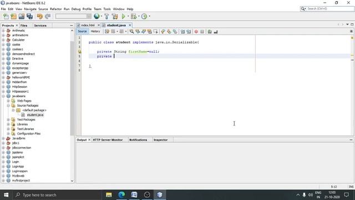Open Microsoft Edge from the taskbar
The width and height of the screenshot is (355, 200).
[121, 195]
